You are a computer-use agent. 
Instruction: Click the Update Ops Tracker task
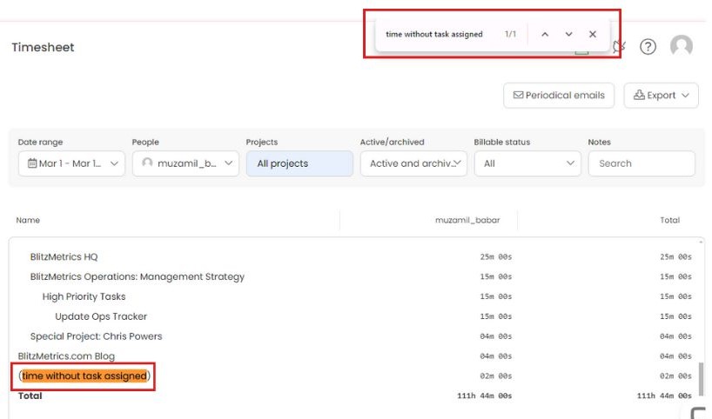click(x=101, y=316)
